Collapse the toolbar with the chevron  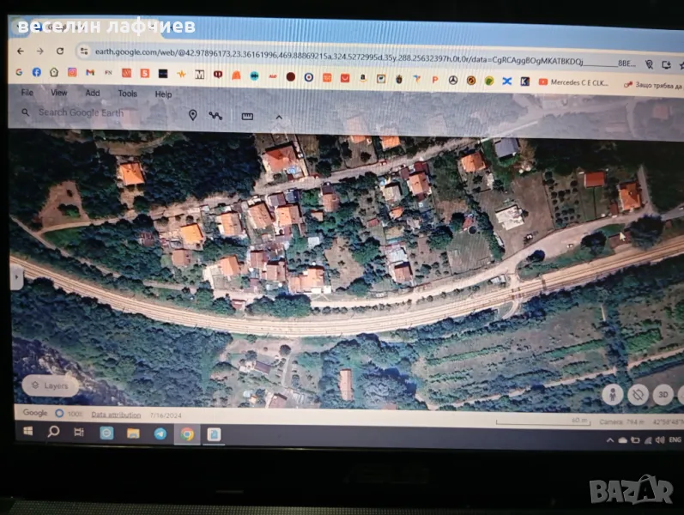(278, 117)
